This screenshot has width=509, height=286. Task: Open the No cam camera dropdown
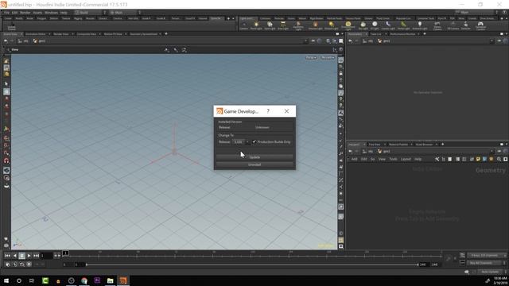[328, 57]
